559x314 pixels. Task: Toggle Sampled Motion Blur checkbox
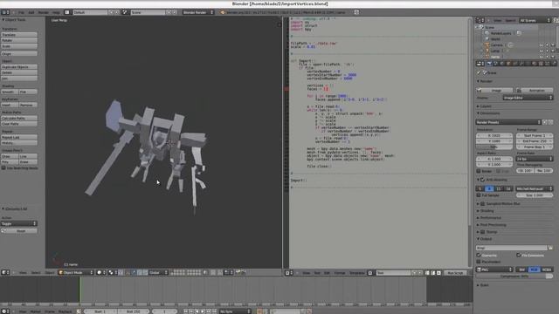[x=483, y=204]
